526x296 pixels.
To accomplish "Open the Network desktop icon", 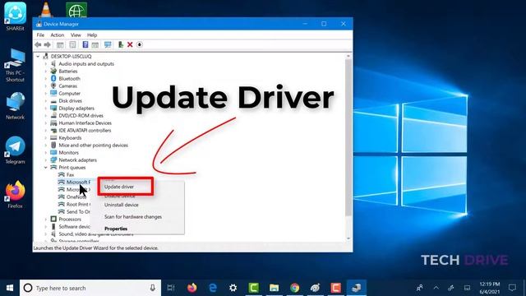I will tap(15, 106).
